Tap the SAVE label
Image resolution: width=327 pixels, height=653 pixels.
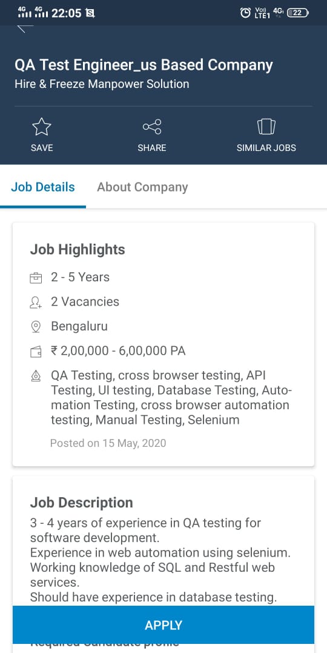(x=42, y=148)
